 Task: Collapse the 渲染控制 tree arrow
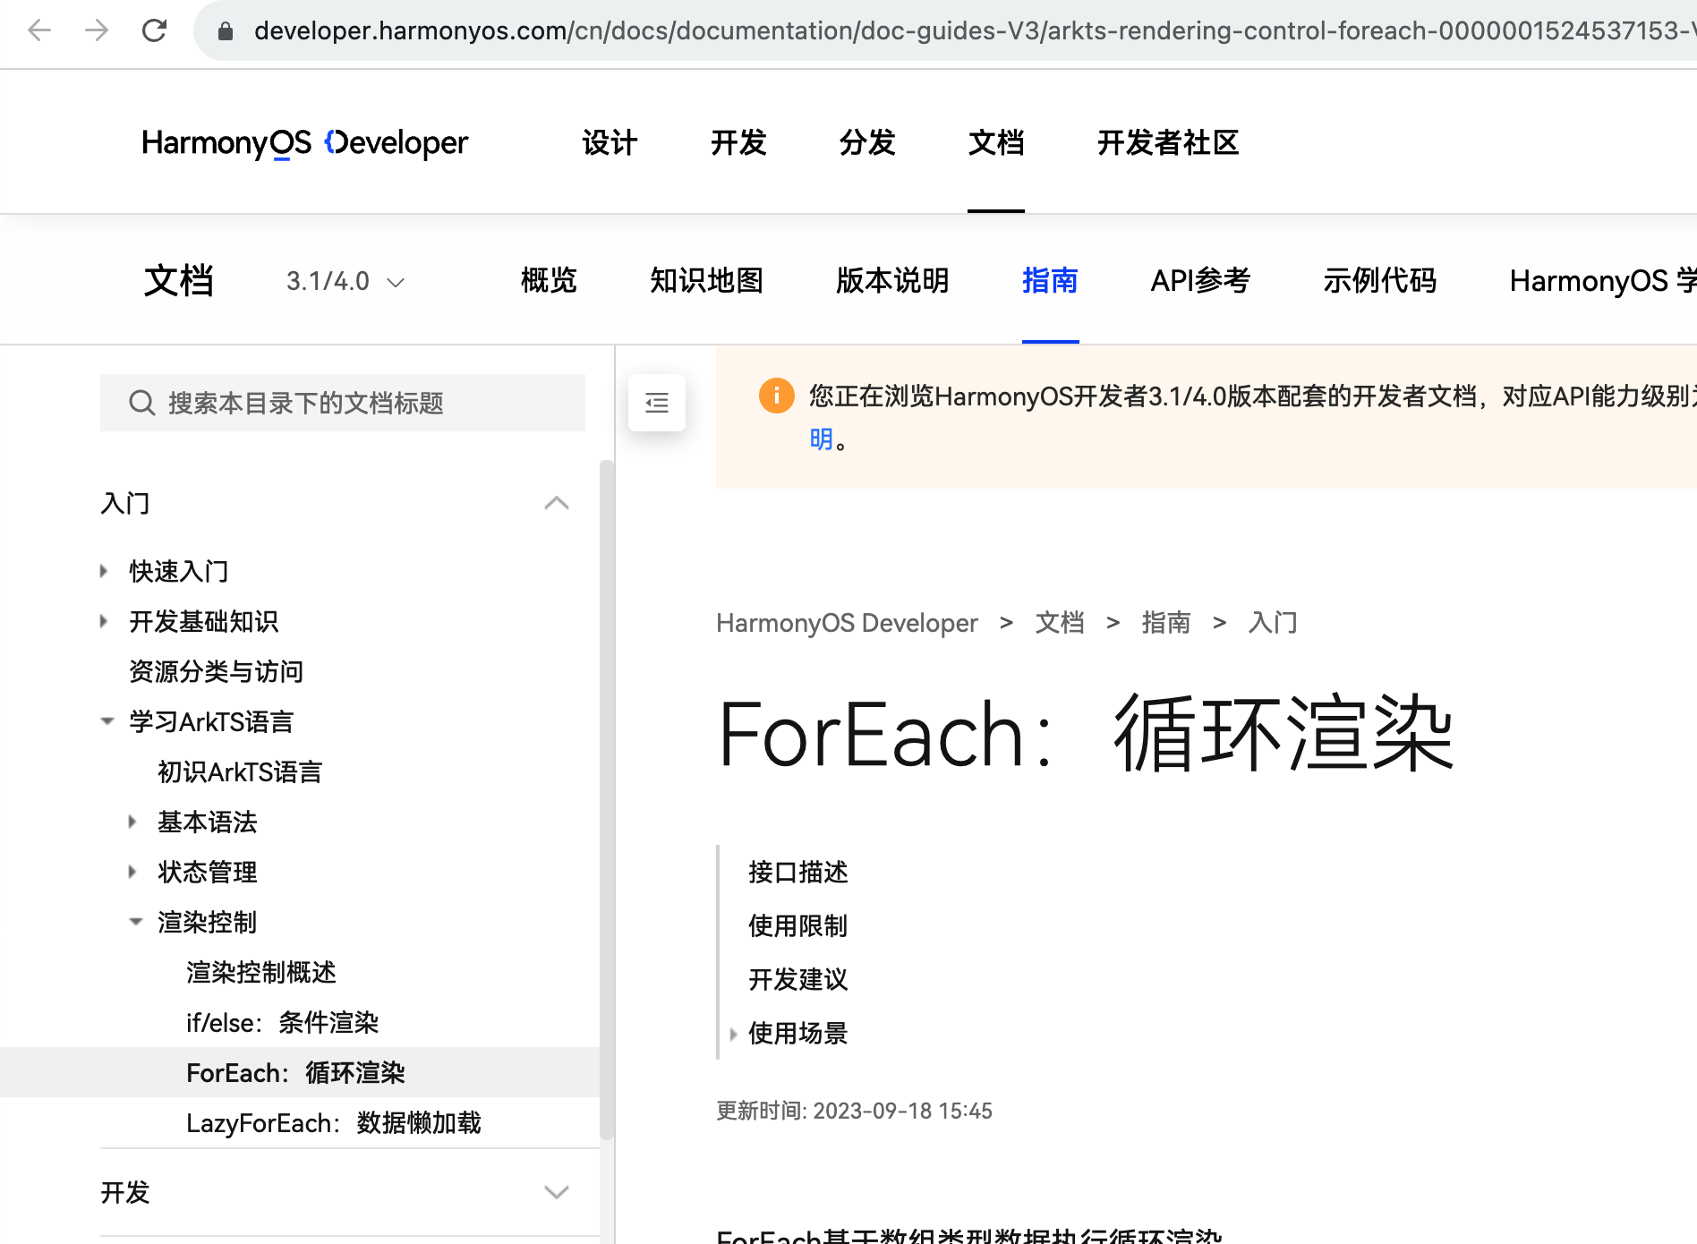point(136,922)
